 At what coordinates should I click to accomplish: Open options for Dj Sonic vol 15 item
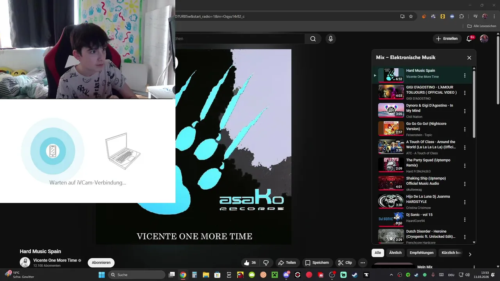[x=465, y=220]
